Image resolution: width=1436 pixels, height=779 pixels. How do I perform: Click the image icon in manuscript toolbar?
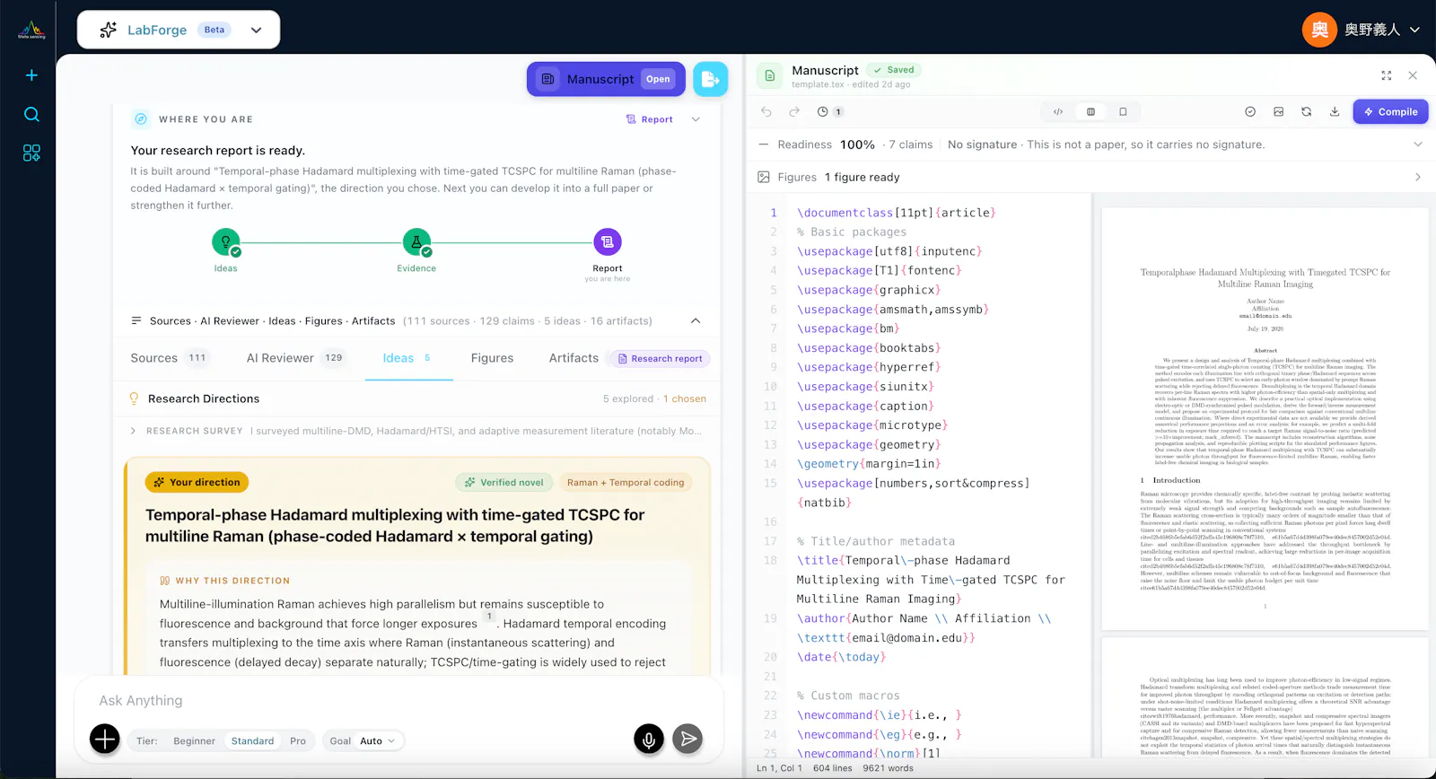pos(1278,112)
